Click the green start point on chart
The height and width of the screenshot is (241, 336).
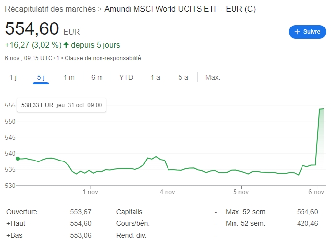pyautogui.click(x=18, y=159)
